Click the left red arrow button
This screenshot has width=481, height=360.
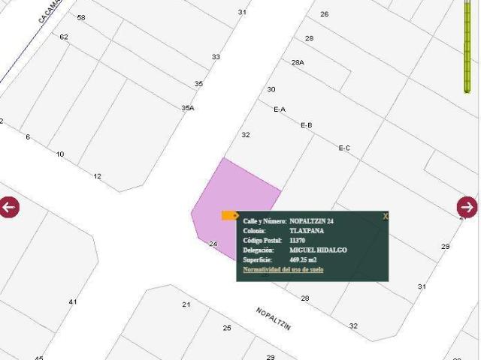point(9,207)
